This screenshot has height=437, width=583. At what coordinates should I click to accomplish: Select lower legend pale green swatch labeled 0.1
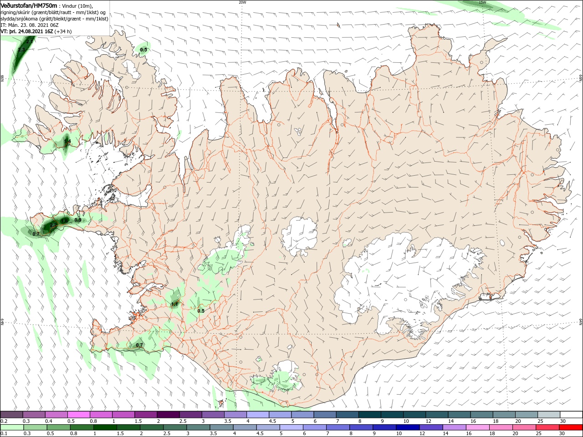click(12, 427)
